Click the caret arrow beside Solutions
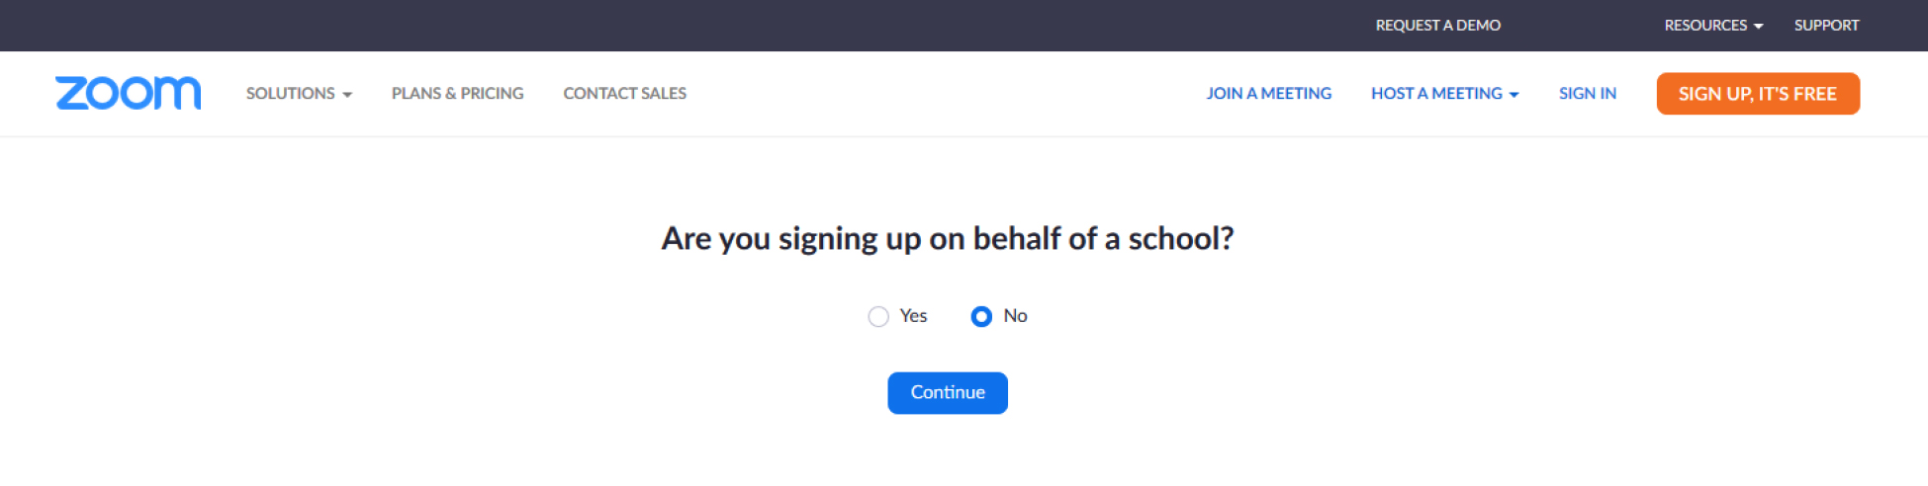The image size is (1928, 486). (x=347, y=95)
